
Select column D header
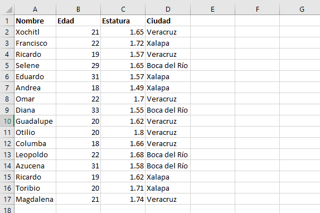coord(168,9)
